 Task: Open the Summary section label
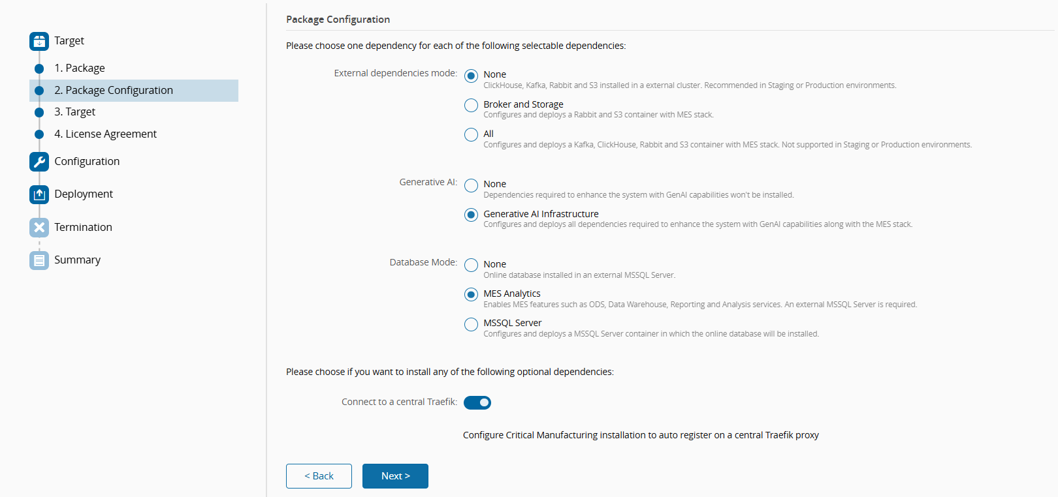pyautogui.click(x=77, y=260)
